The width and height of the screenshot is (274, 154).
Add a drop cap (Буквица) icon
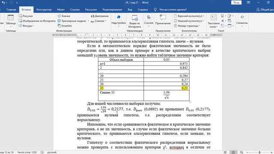click(x=223, y=26)
